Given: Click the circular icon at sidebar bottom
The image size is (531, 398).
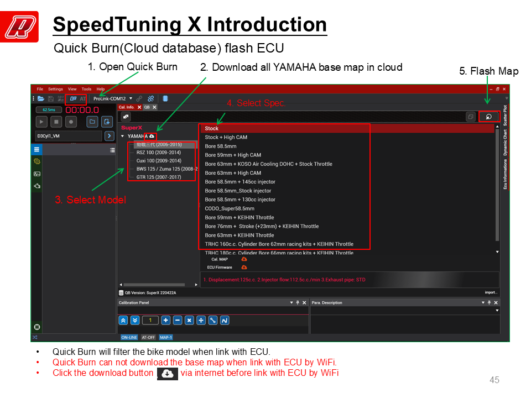Looking at the screenshot, I should [37, 327].
